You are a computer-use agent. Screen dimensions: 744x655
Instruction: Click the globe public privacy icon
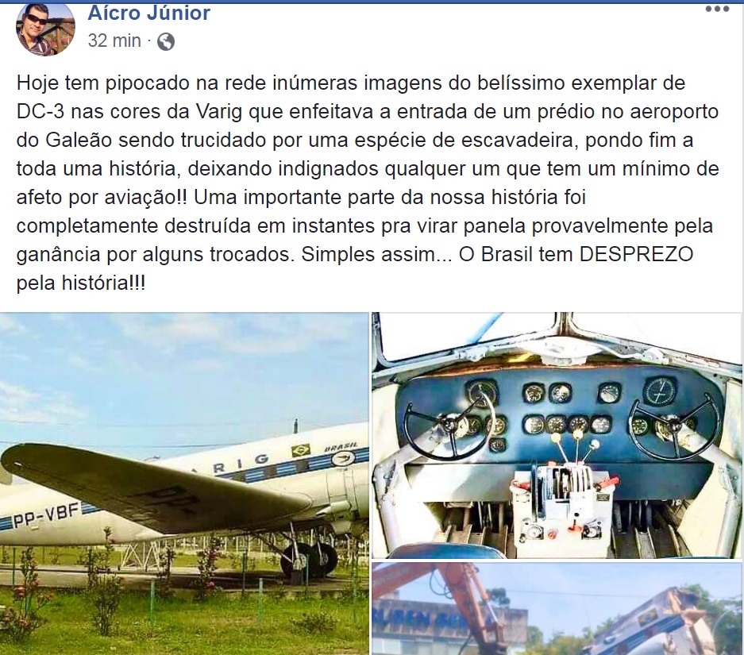pos(166,42)
